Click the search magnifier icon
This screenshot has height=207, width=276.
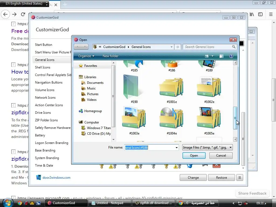(234, 47)
